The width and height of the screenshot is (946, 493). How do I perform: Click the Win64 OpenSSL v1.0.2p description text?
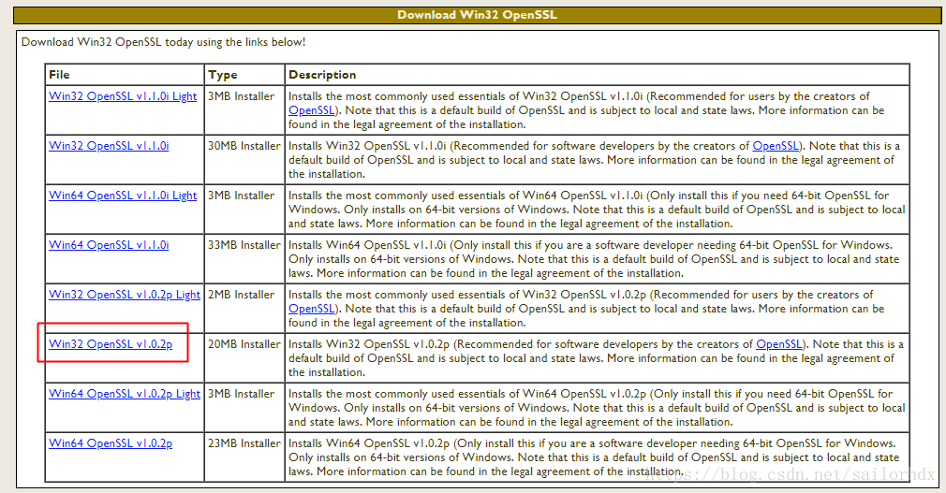point(594,457)
